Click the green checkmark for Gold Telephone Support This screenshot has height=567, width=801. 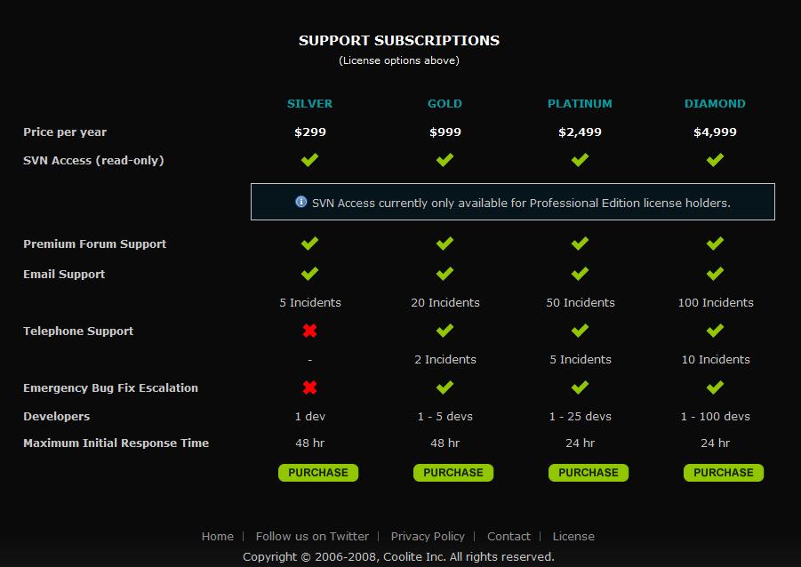pyautogui.click(x=445, y=331)
